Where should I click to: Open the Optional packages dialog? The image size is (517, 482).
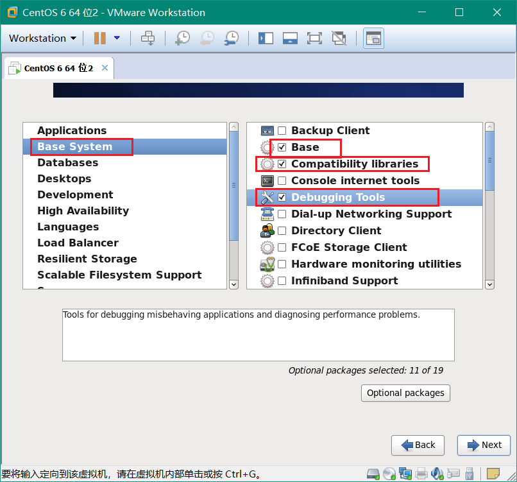[405, 393]
